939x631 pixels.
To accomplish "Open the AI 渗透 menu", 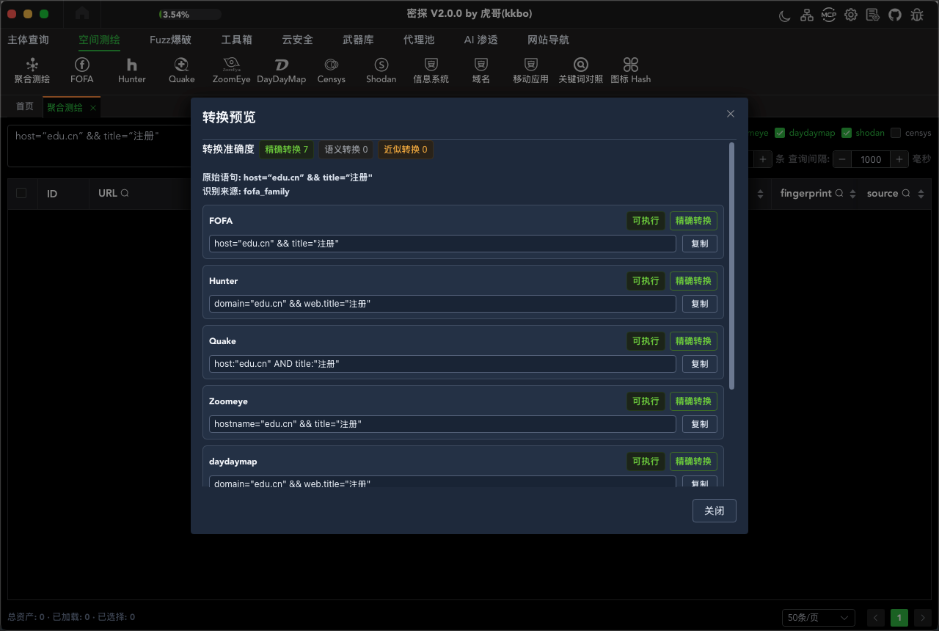I will click(481, 40).
